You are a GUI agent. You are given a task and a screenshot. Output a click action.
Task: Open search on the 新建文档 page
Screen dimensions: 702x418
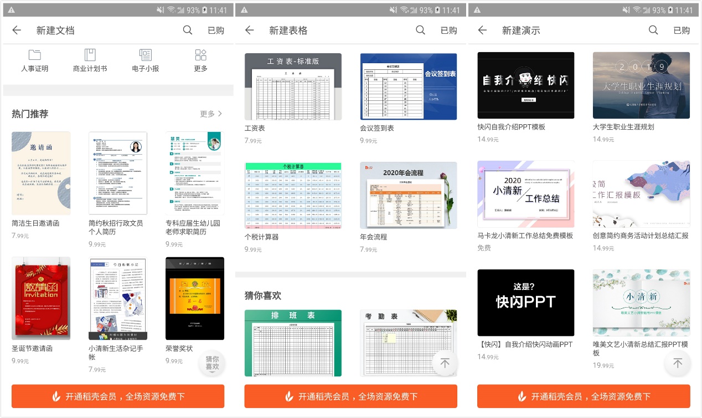pos(188,30)
